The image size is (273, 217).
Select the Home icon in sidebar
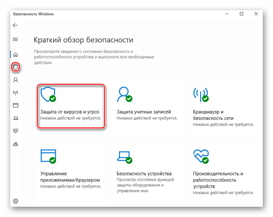tap(15, 55)
